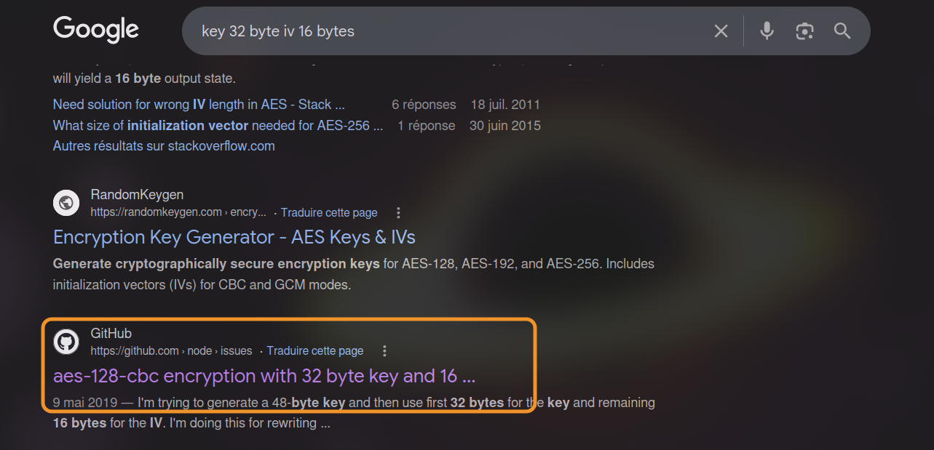Start voice search with microphone icon
This screenshot has height=450, width=934.
767,31
